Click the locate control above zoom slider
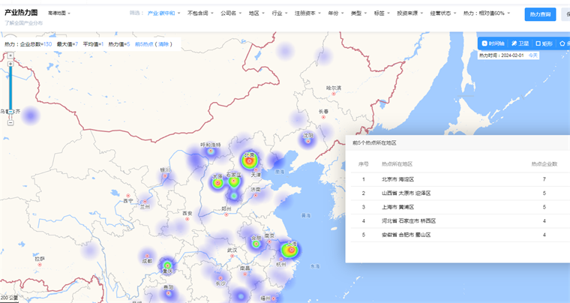The image size is (570, 303). [10, 55]
